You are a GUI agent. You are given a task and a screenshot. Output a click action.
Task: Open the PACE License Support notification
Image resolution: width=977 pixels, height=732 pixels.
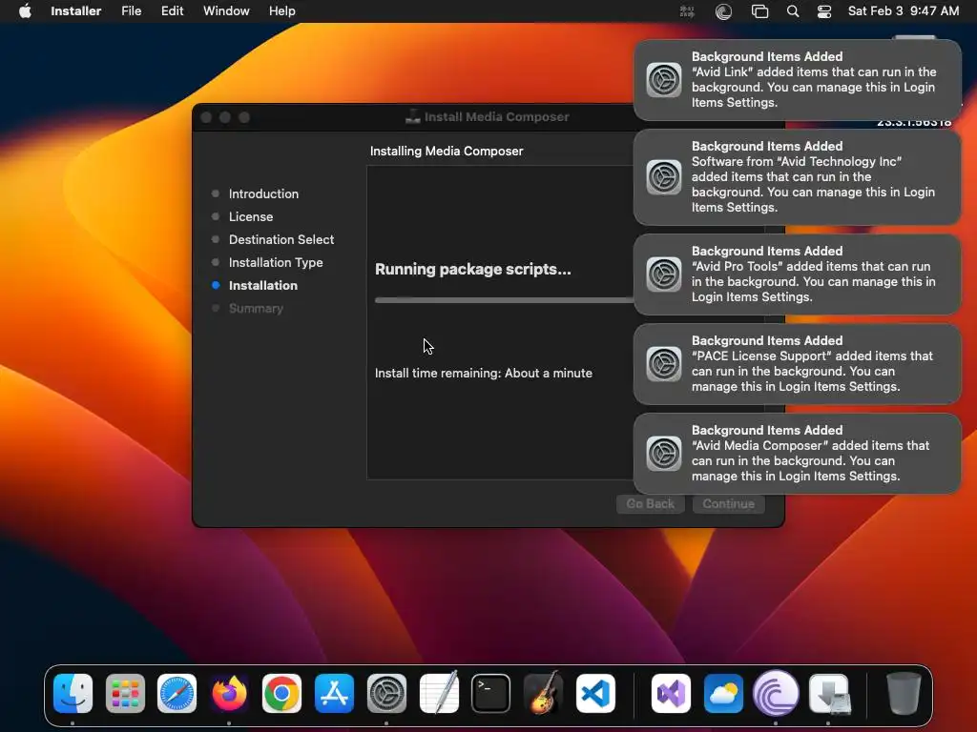pyautogui.click(x=797, y=363)
